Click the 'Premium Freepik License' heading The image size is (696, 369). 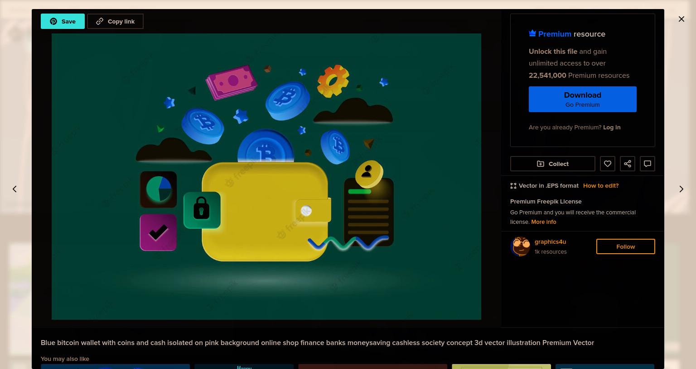tap(546, 202)
